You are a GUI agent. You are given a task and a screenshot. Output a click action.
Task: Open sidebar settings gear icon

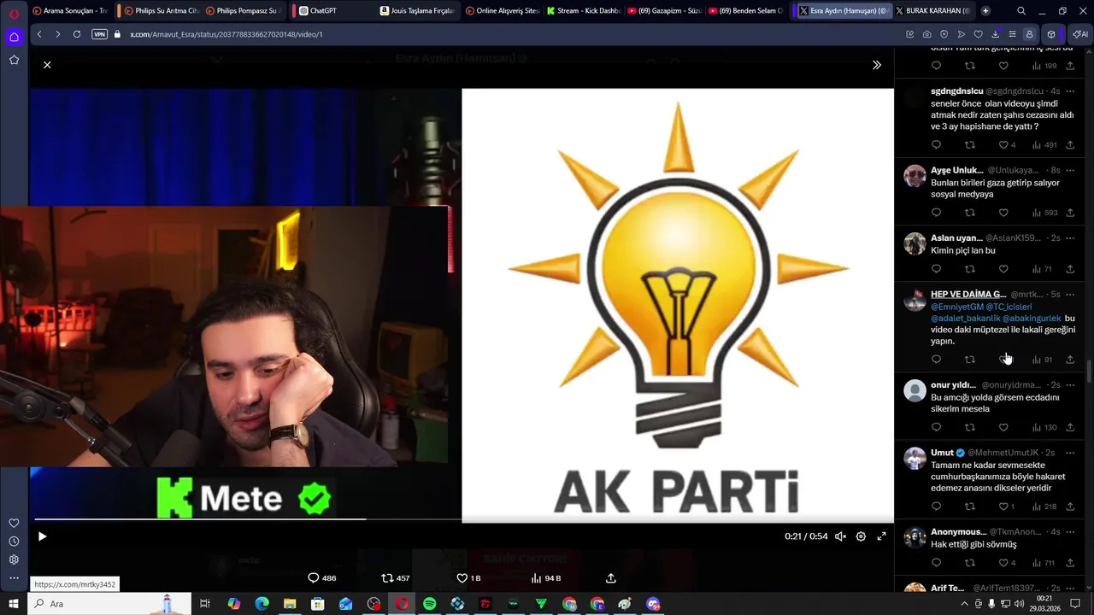(x=14, y=559)
